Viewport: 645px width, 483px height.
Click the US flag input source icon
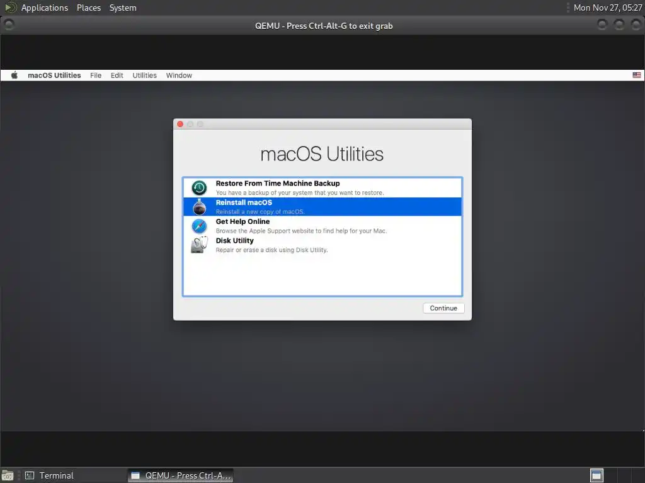click(636, 75)
